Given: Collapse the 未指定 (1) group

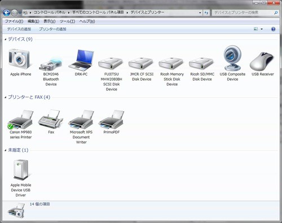Looking at the screenshot, I should pos(6,150).
